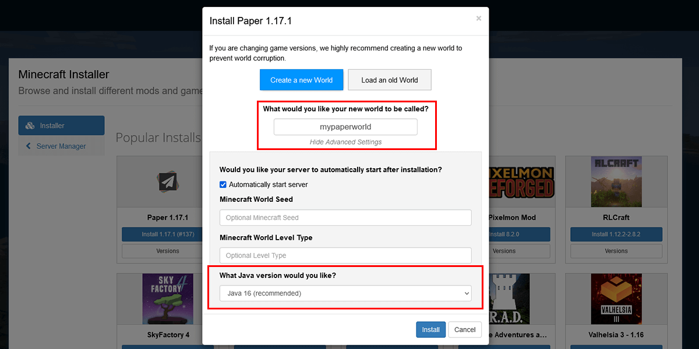Click the Popular Installs heading
Screen dimensions: 699x349
click(x=158, y=138)
